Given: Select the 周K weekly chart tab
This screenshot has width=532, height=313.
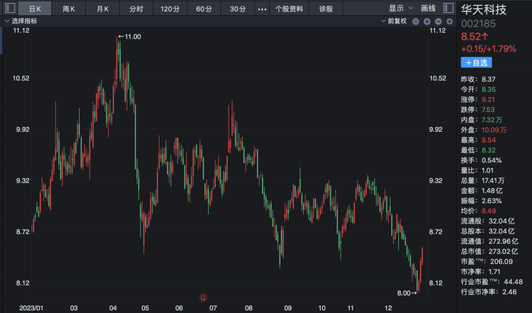Looking at the screenshot, I should (x=68, y=9).
